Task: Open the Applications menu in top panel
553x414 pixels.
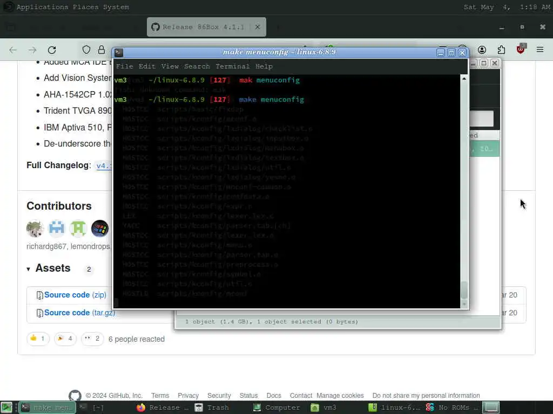Action: click(x=42, y=7)
